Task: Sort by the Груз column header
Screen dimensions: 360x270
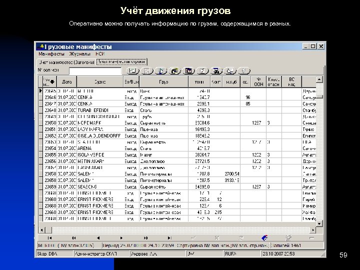Action: pyautogui.click(x=163, y=81)
